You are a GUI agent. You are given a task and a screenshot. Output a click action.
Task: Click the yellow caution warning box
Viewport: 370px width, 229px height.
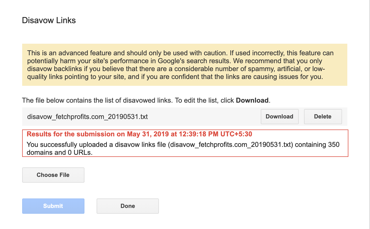pos(184,65)
